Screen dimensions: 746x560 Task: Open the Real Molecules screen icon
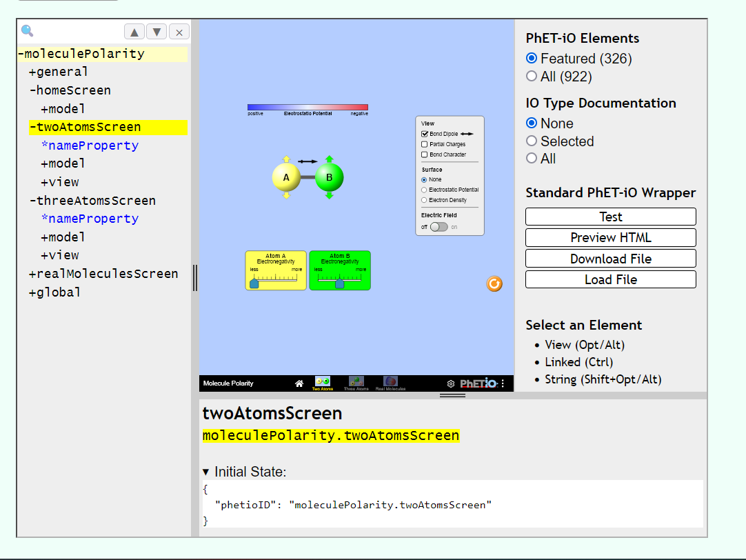coord(390,381)
